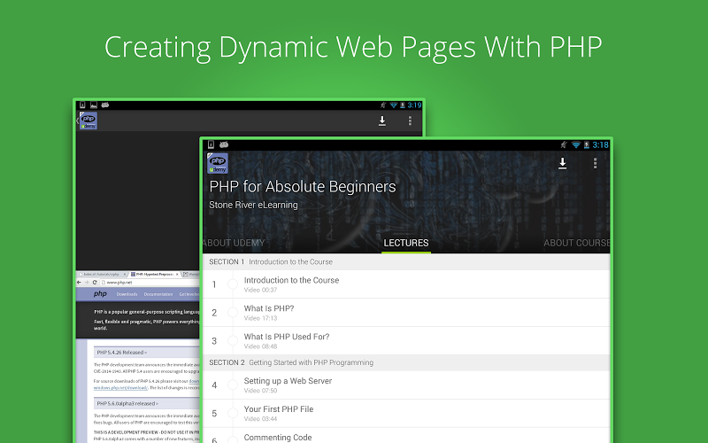The image size is (708, 443).
Task: Toggle the completion circle for lecture 4
Action: pos(233,385)
